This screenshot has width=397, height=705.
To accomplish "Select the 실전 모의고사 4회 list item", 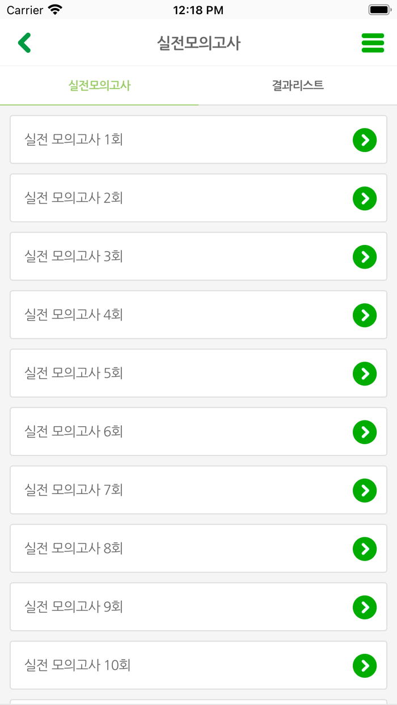I will click(170, 315).
